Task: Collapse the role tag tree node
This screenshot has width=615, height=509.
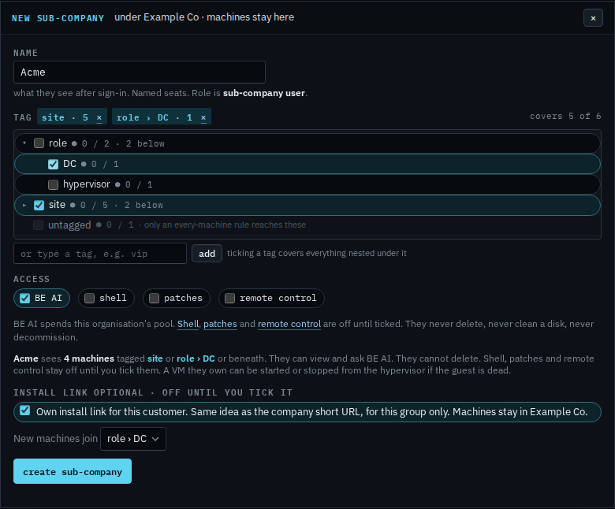Action: (24, 143)
